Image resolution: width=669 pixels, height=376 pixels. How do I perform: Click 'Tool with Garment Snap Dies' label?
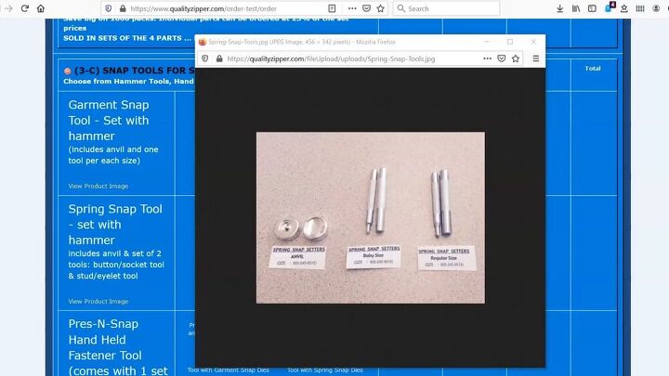click(229, 370)
